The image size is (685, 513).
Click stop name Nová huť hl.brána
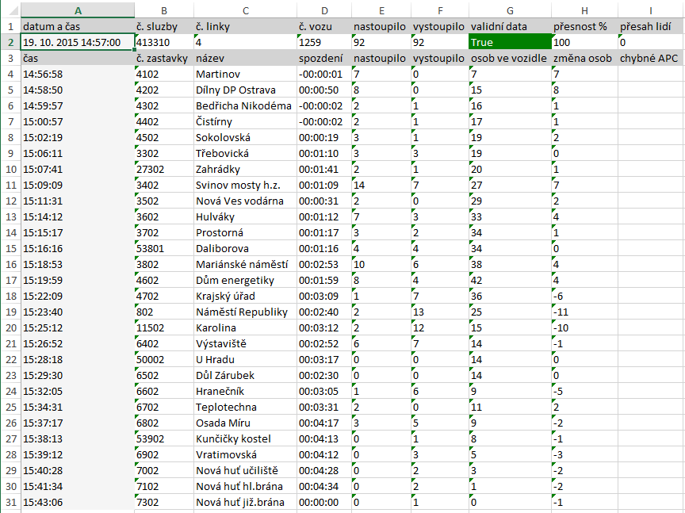click(x=246, y=486)
